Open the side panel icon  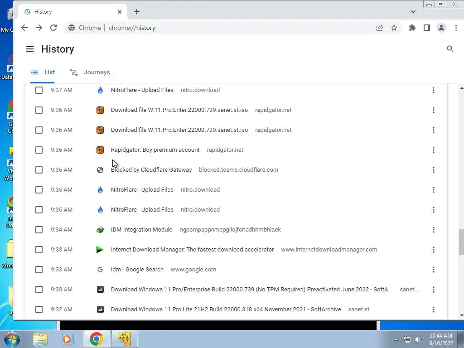[x=427, y=28]
